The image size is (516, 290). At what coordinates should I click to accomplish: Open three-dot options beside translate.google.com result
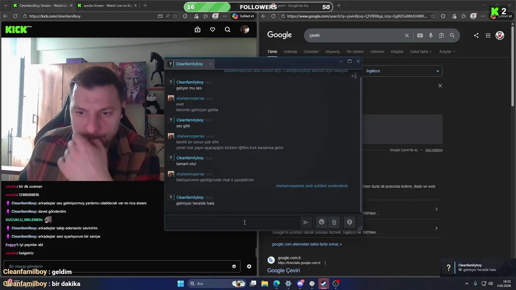[x=325, y=263]
